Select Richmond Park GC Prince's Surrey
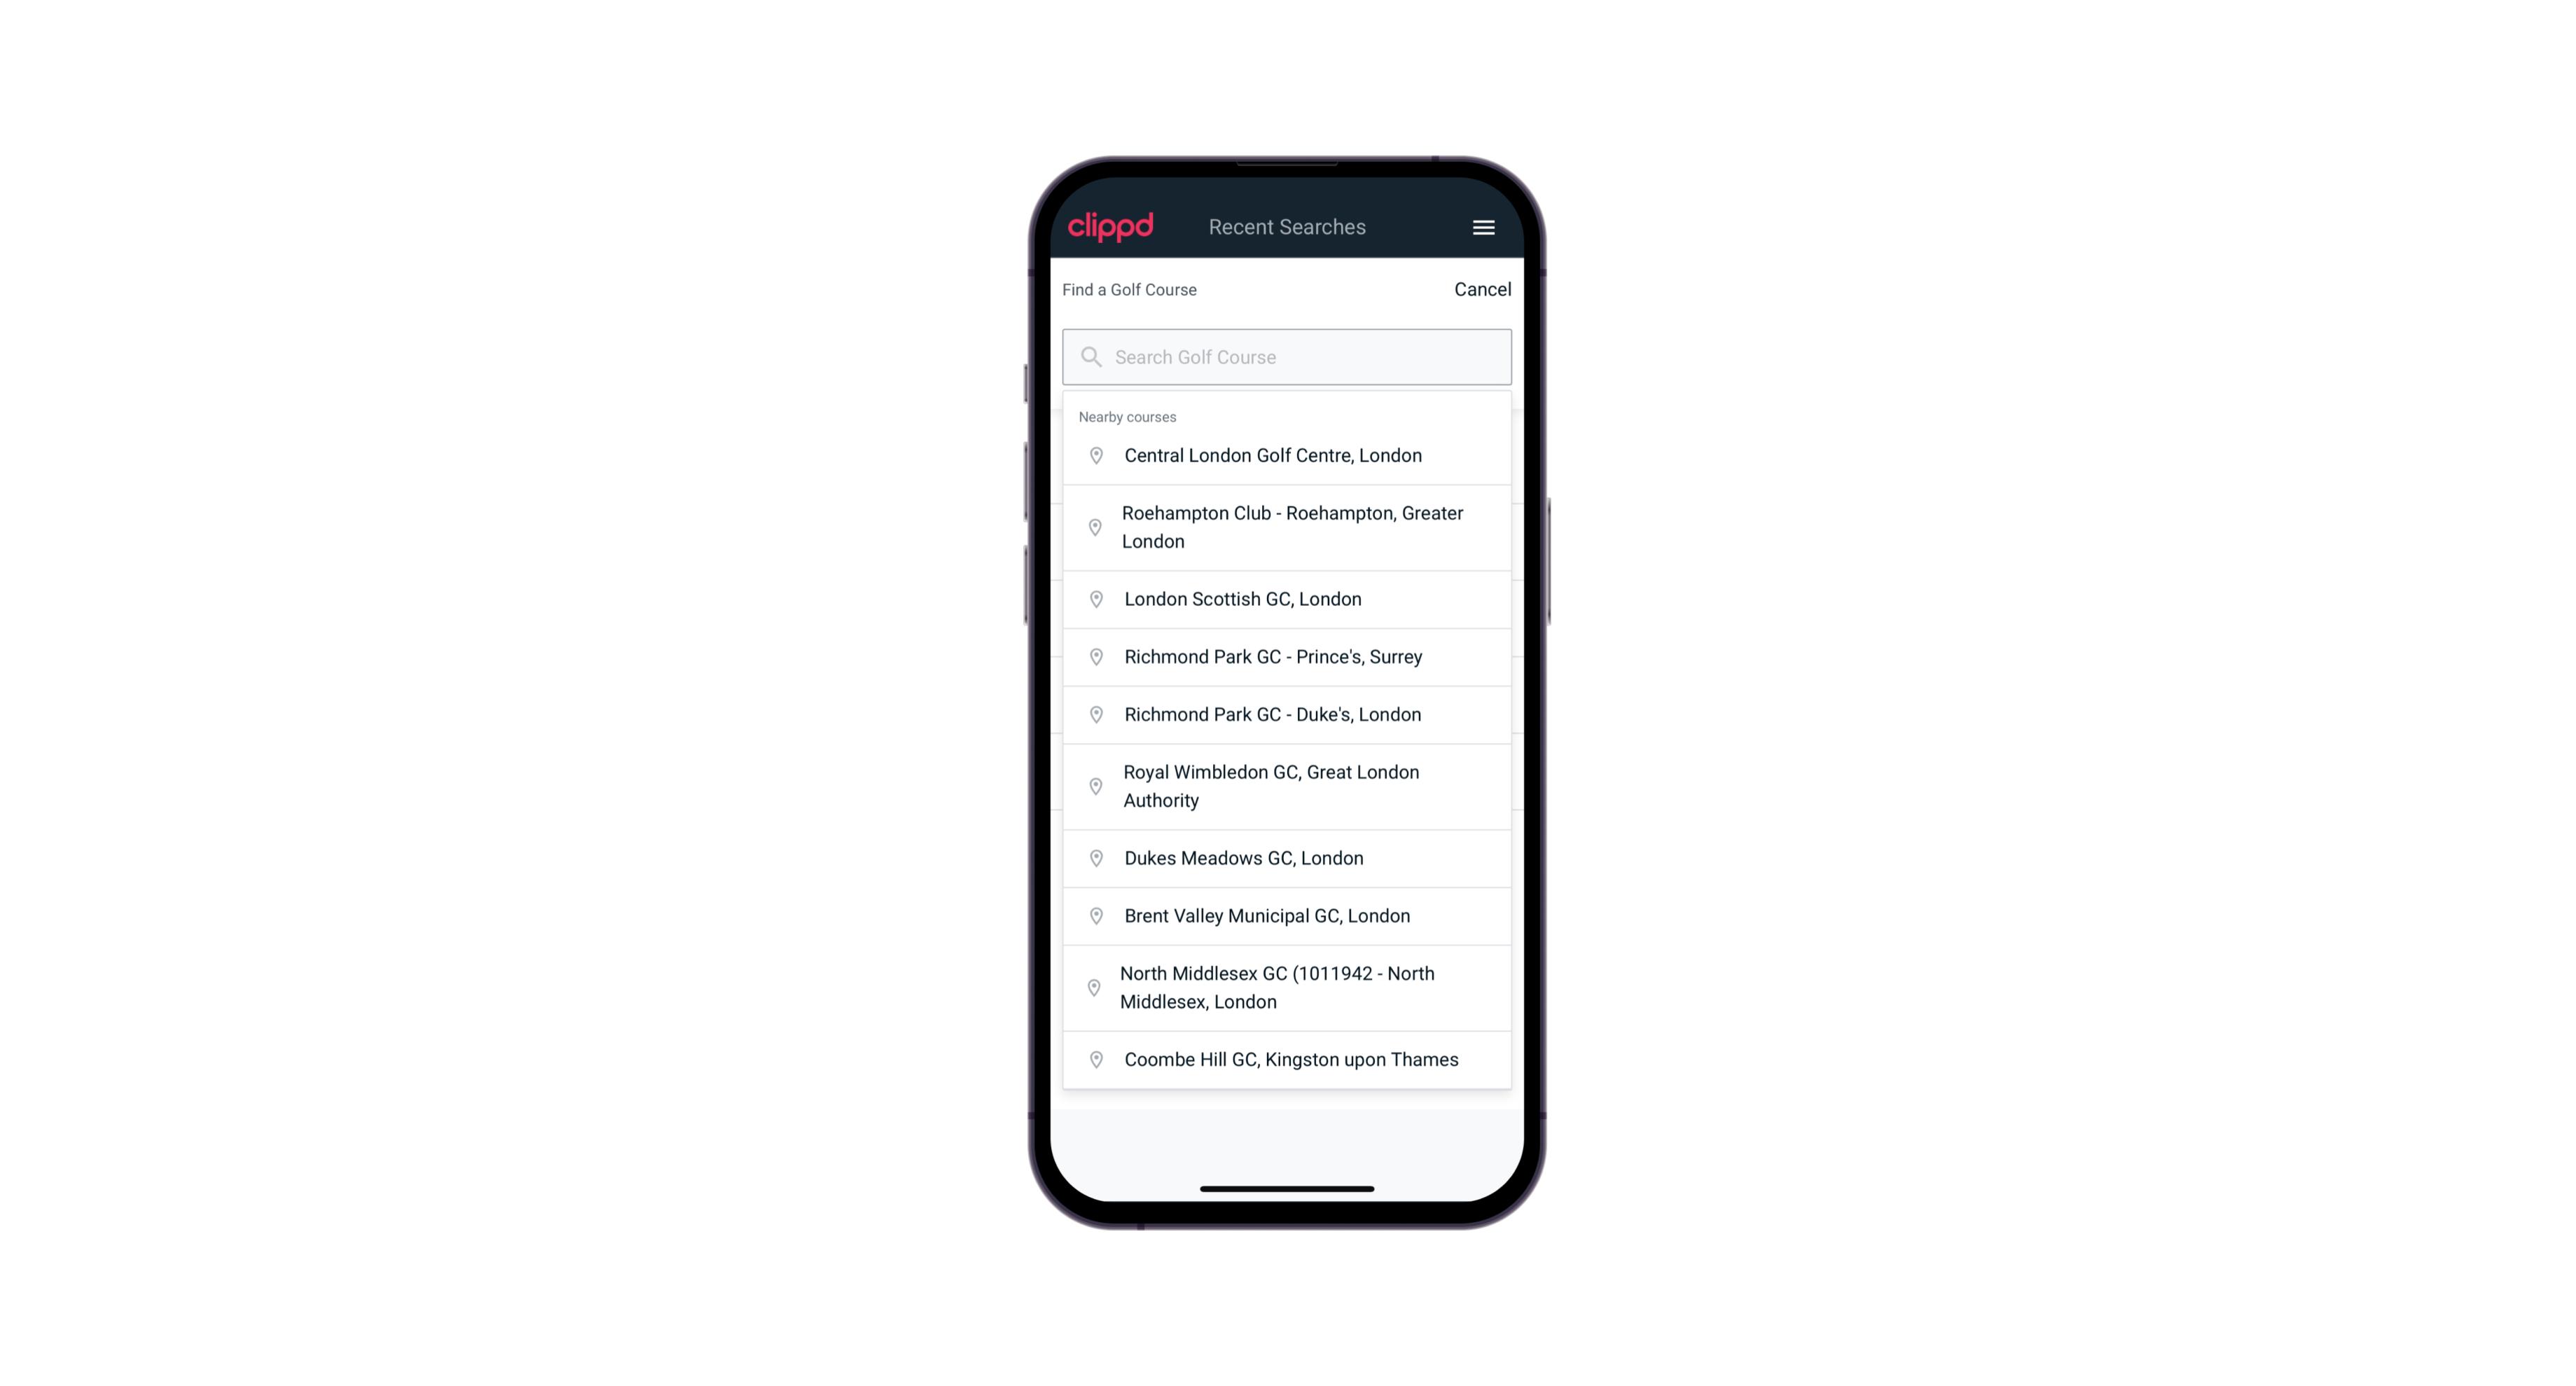 (1287, 657)
